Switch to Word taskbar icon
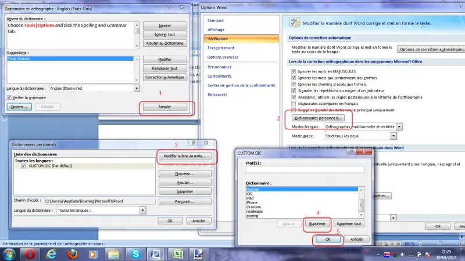 tap(156, 254)
